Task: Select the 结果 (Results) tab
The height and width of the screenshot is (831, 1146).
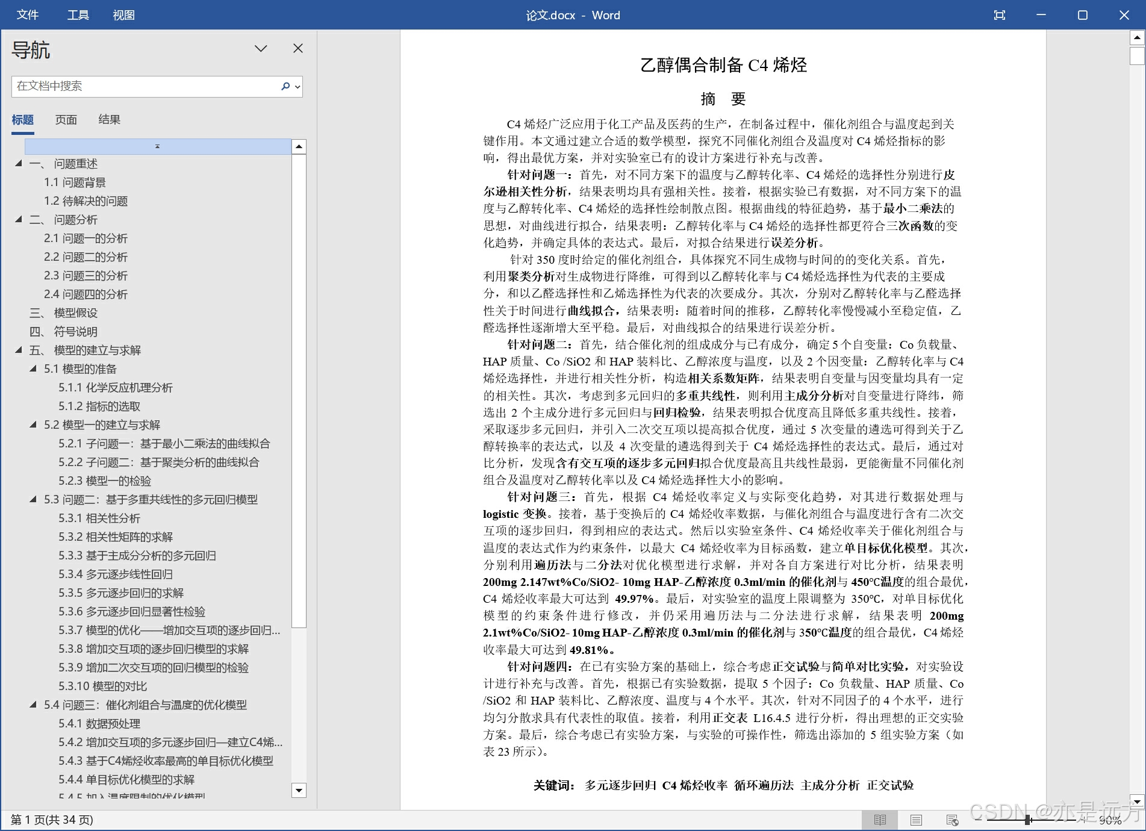Action: (110, 120)
